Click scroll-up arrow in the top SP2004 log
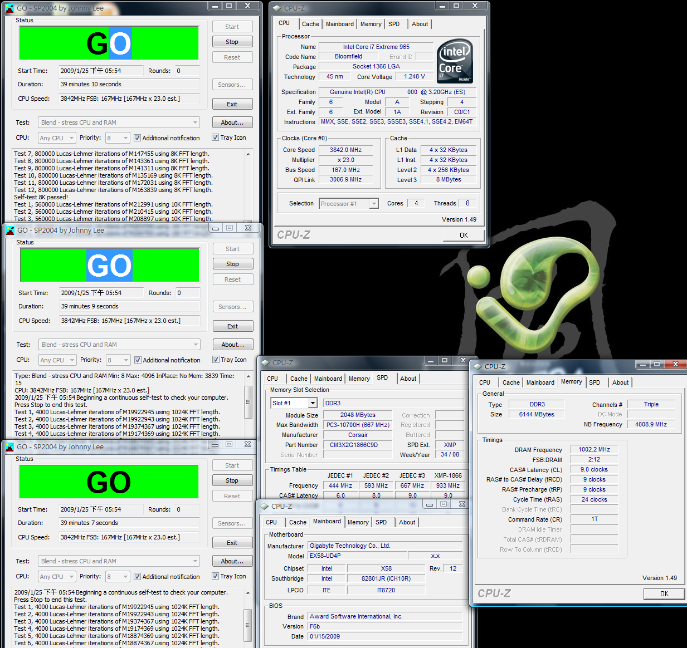The height and width of the screenshot is (648, 687). [248, 154]
